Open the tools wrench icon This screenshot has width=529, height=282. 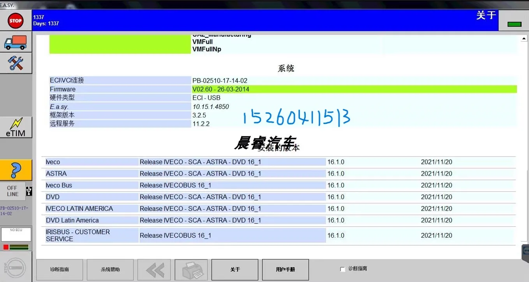point(16,63)
